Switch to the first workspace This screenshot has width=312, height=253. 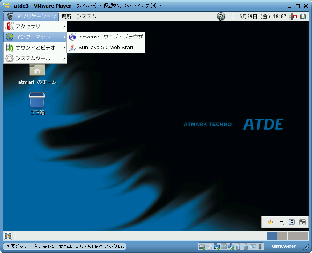(x=272, y=236)
